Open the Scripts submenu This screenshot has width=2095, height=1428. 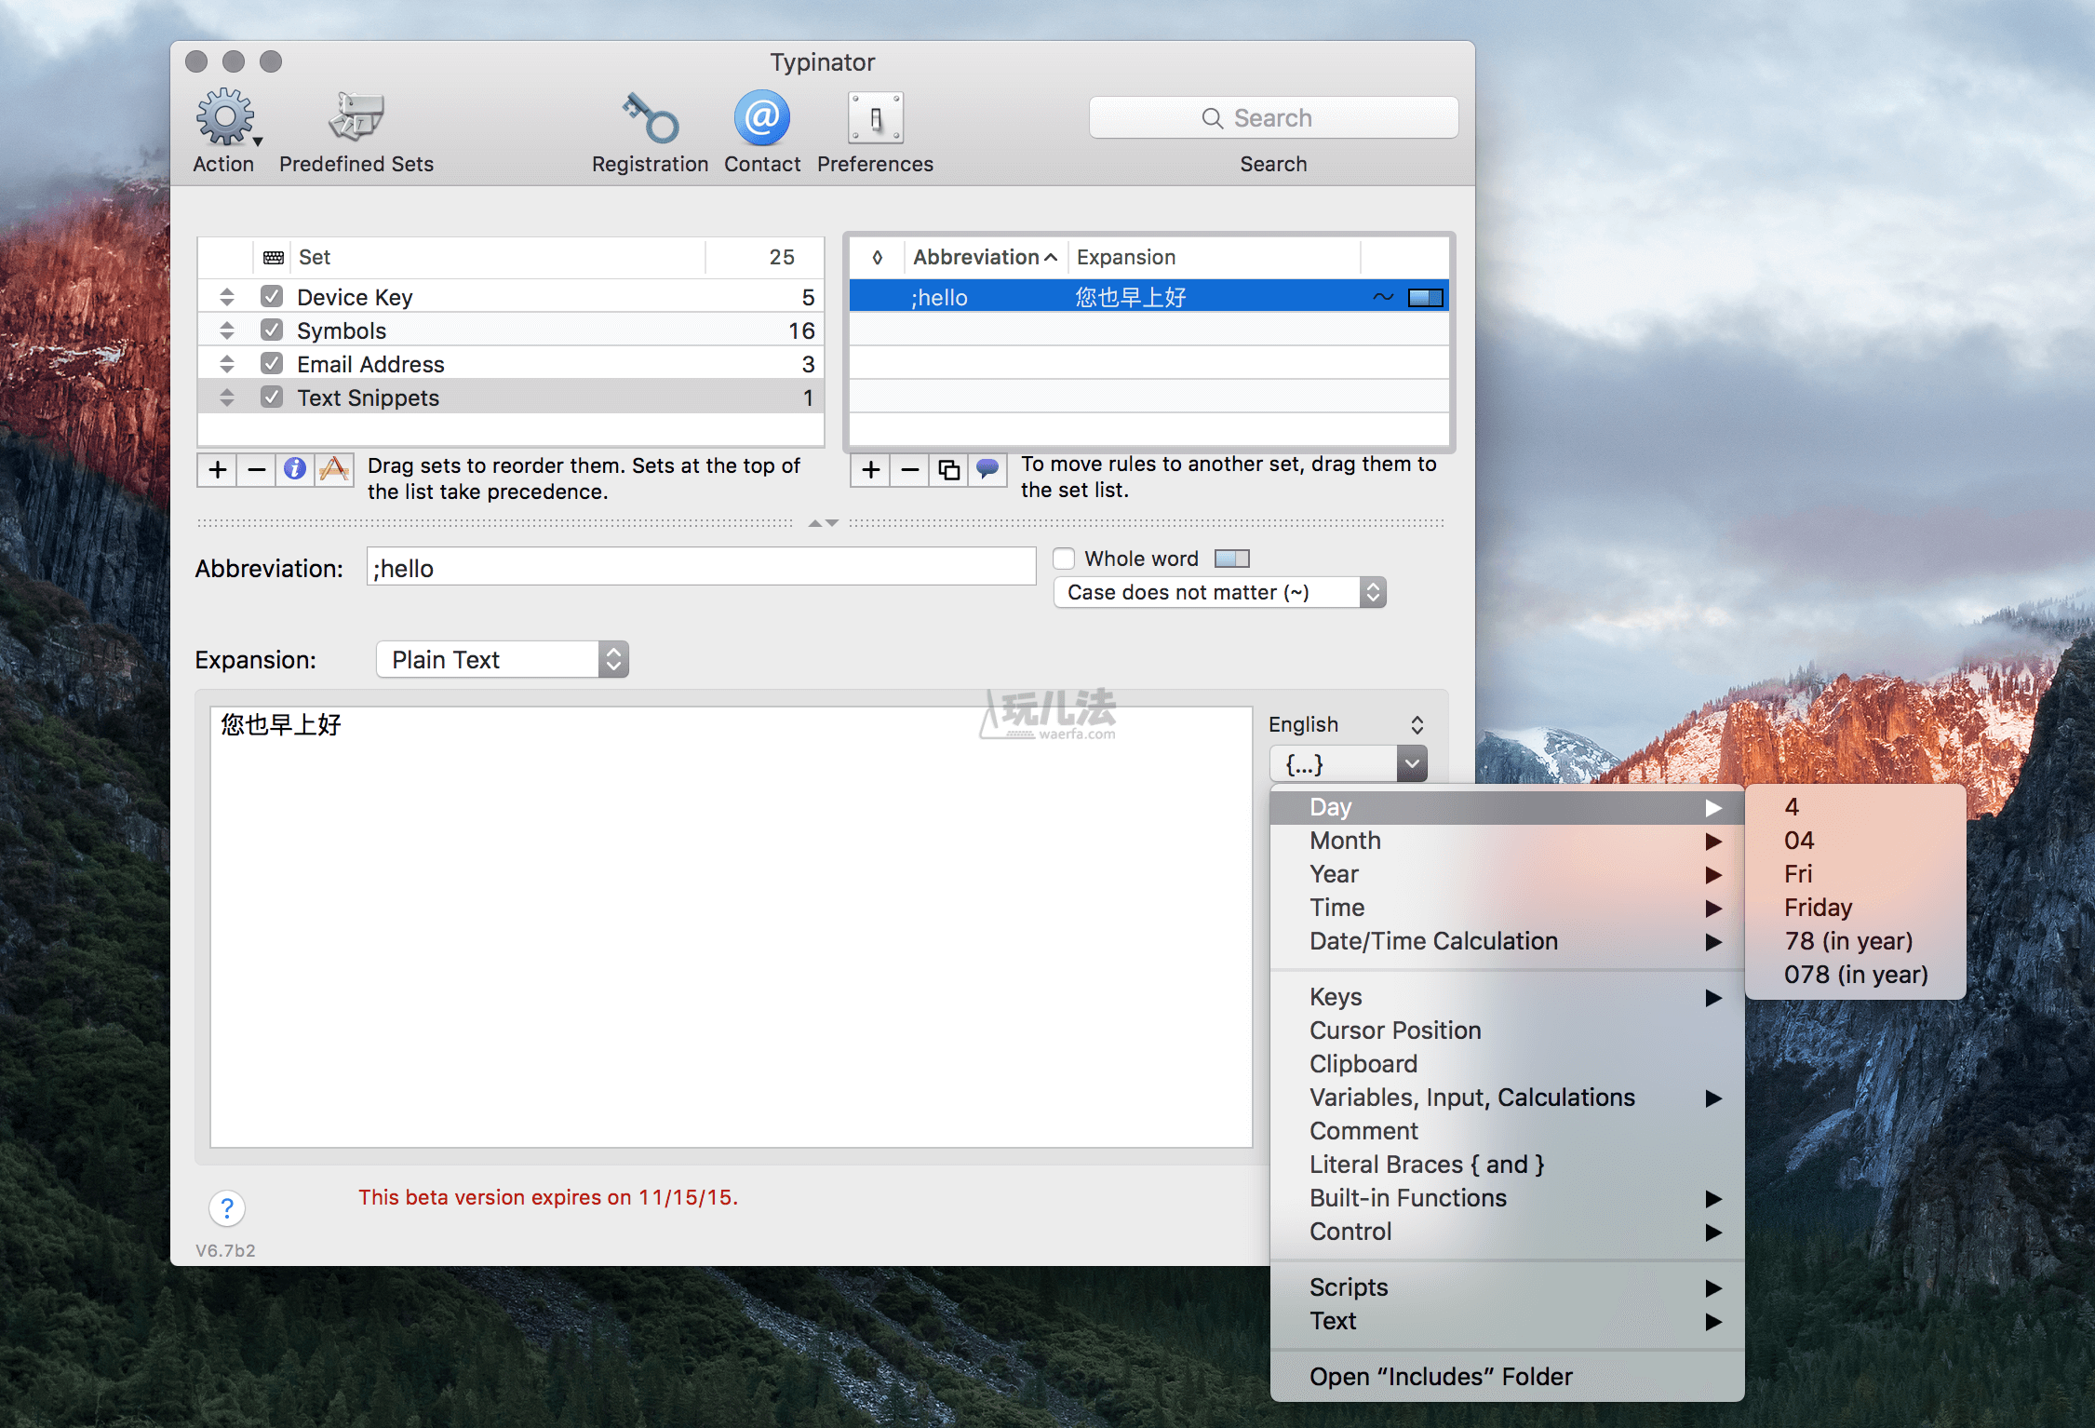[1507, 1287]
